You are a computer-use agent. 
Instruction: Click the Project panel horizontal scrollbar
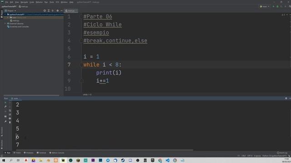(31, 96)
